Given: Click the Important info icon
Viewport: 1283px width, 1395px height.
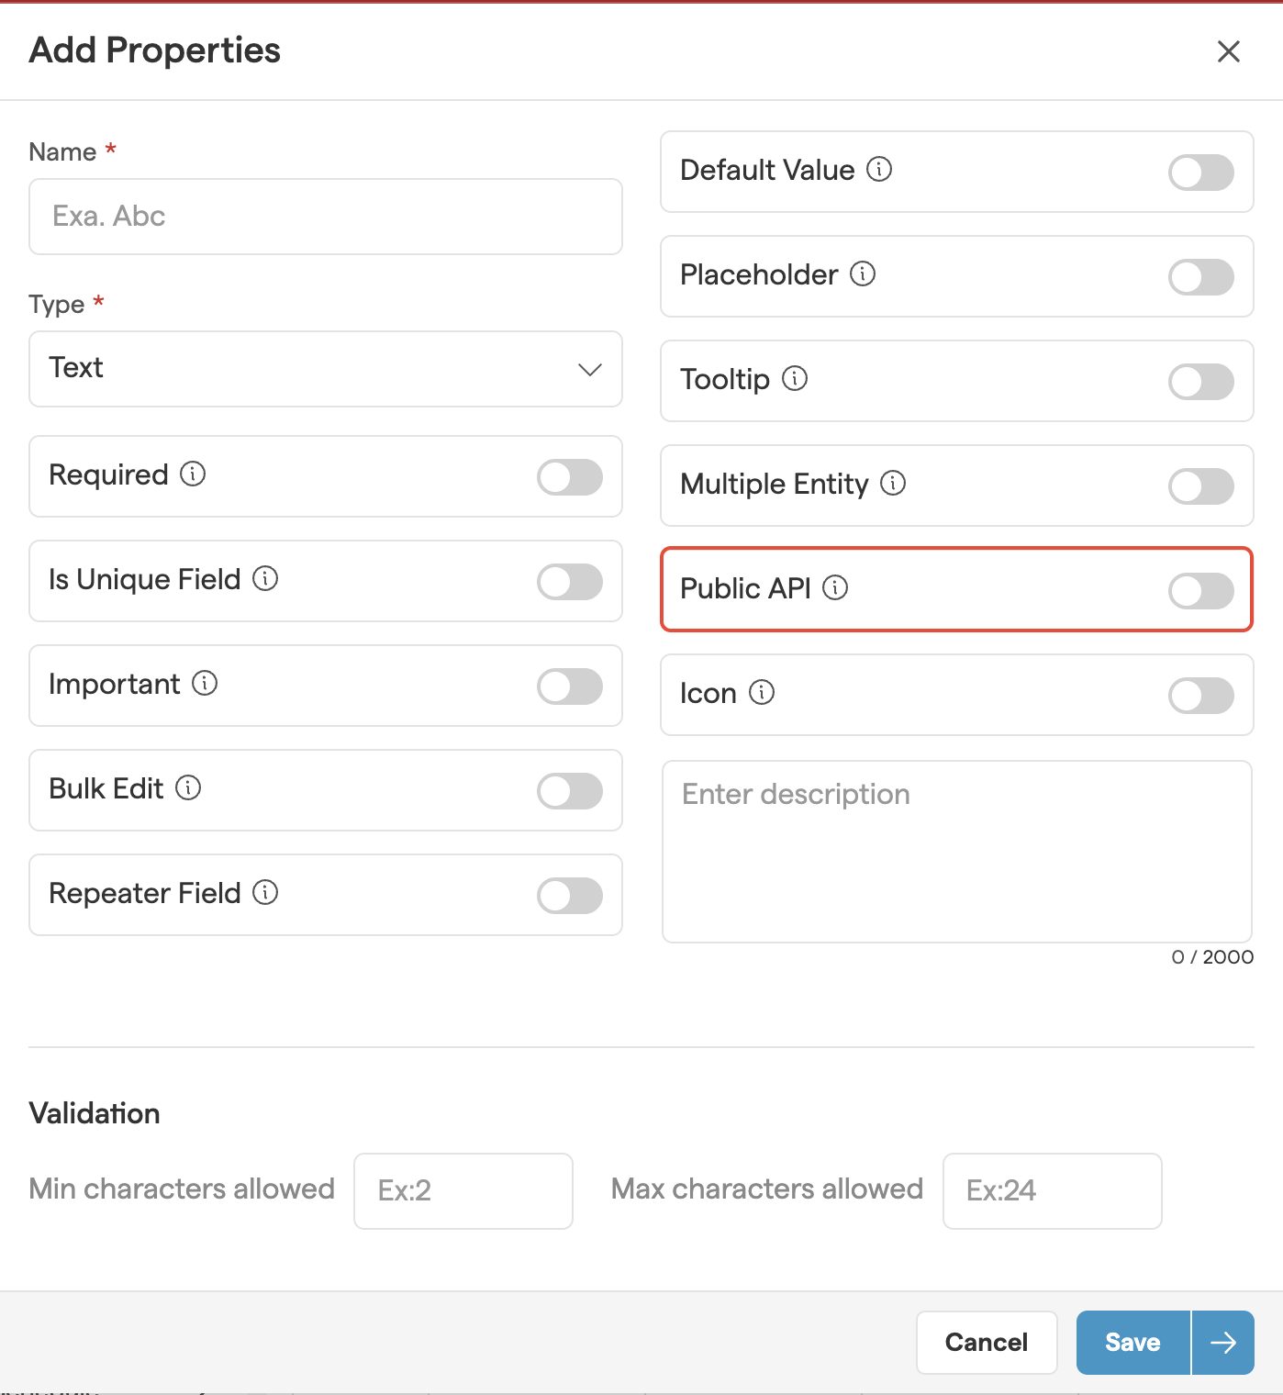Looking at the screenshot, I should click(205, 684).
